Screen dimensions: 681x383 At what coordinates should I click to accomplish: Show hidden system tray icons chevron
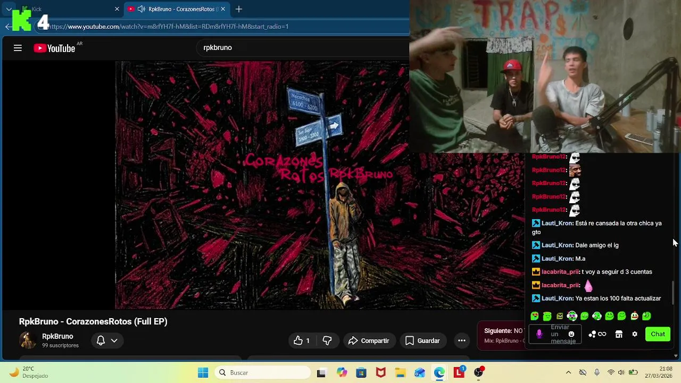coord(568,372)
